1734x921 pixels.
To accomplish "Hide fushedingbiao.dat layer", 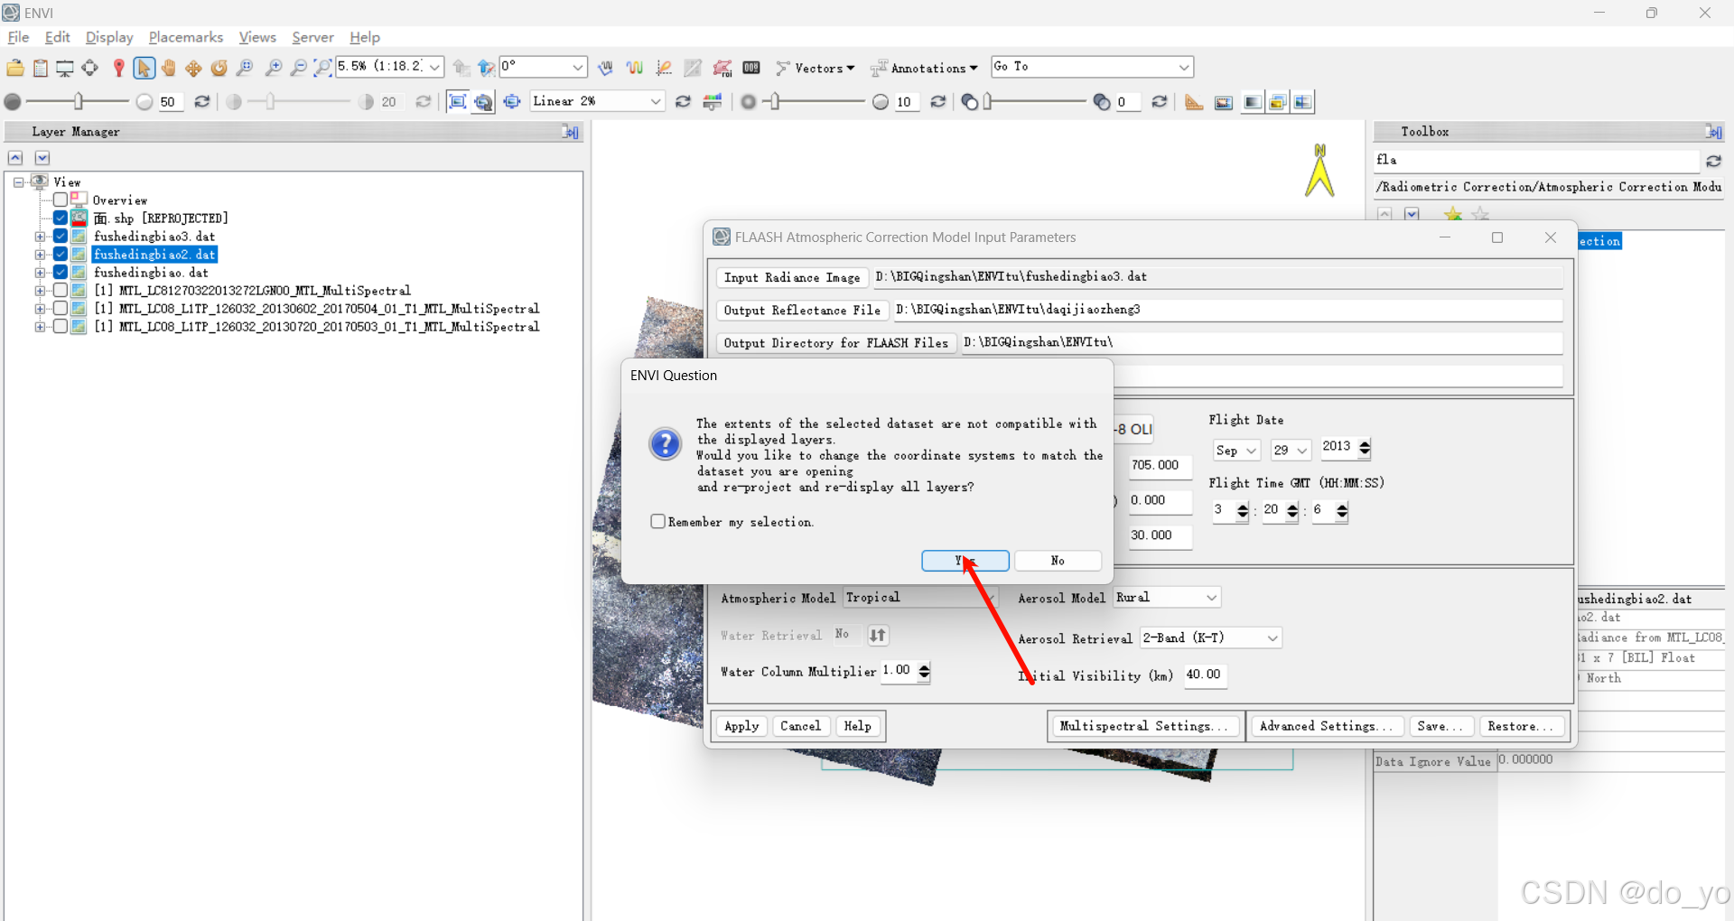I will (61, 272).
